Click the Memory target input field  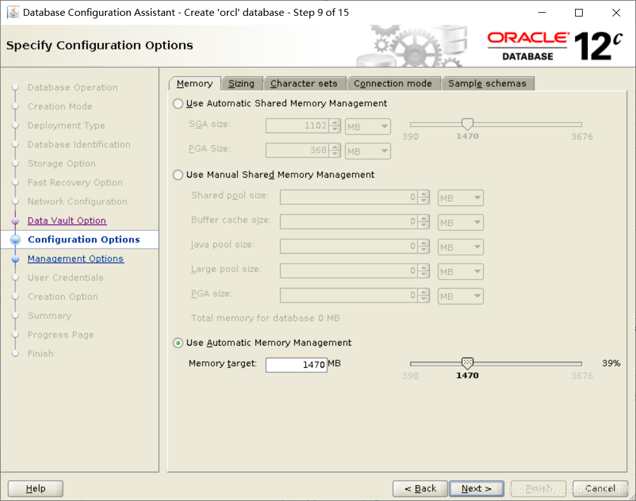click(296, 365)
